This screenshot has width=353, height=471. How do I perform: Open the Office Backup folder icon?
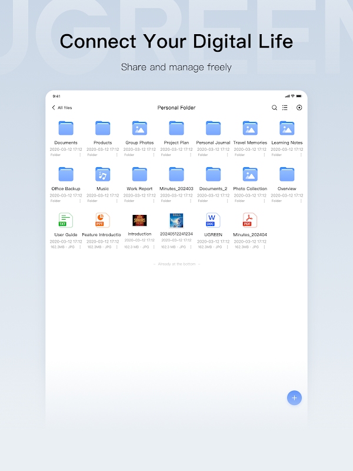point(66,174)
